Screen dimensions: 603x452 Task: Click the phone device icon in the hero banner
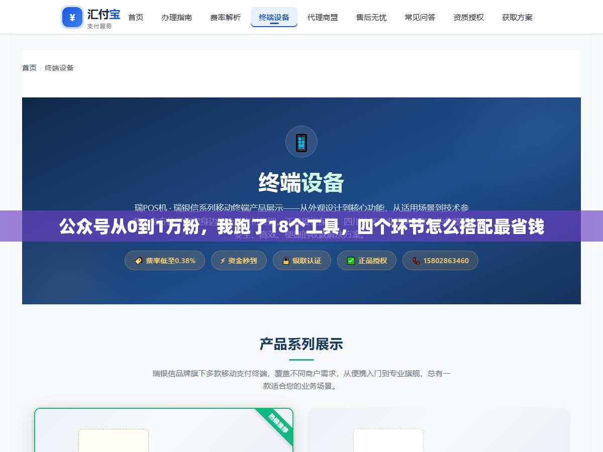(301, 142)
